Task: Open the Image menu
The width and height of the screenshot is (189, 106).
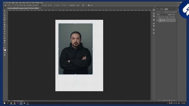Action: 13,3
